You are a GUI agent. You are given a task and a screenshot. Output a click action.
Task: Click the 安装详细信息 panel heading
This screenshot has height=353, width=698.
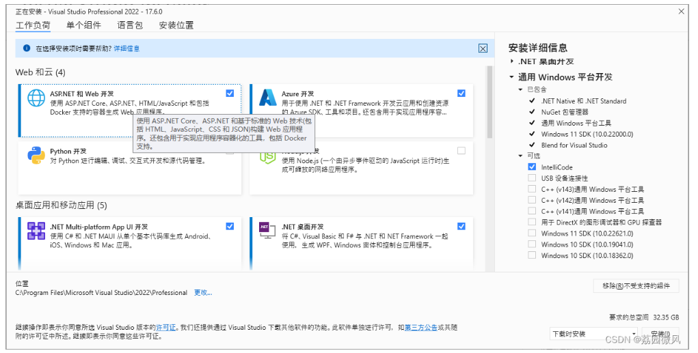pos(538,48)
